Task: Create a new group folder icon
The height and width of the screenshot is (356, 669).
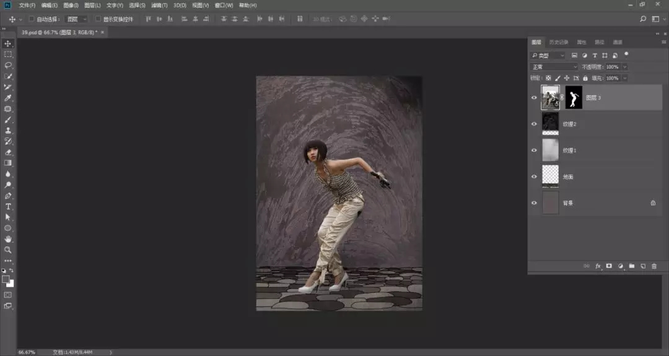Action: (632, 266)
